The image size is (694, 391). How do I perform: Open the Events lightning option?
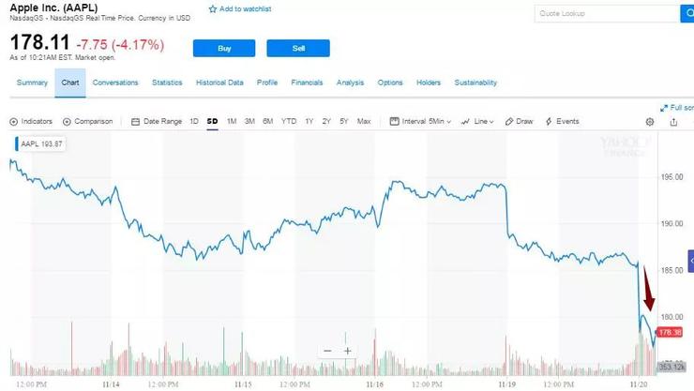tap(563, 121)
